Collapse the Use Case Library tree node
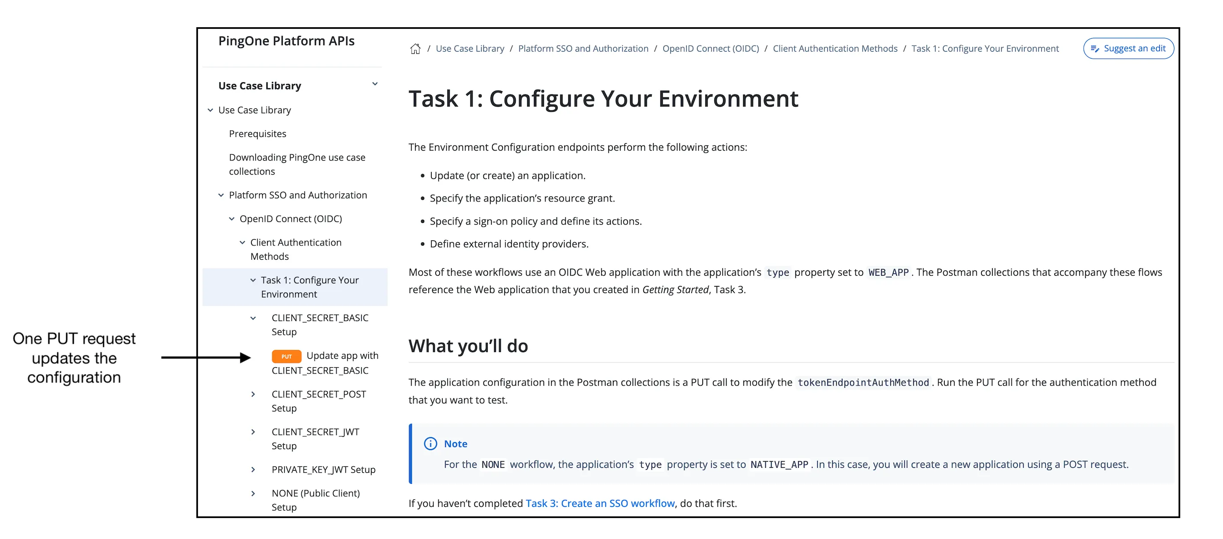The height and width of the screenshot is (539, 1223). (211, 110)
